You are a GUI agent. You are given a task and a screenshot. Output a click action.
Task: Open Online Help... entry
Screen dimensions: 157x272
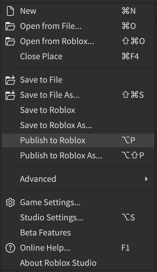click(78, 248)
